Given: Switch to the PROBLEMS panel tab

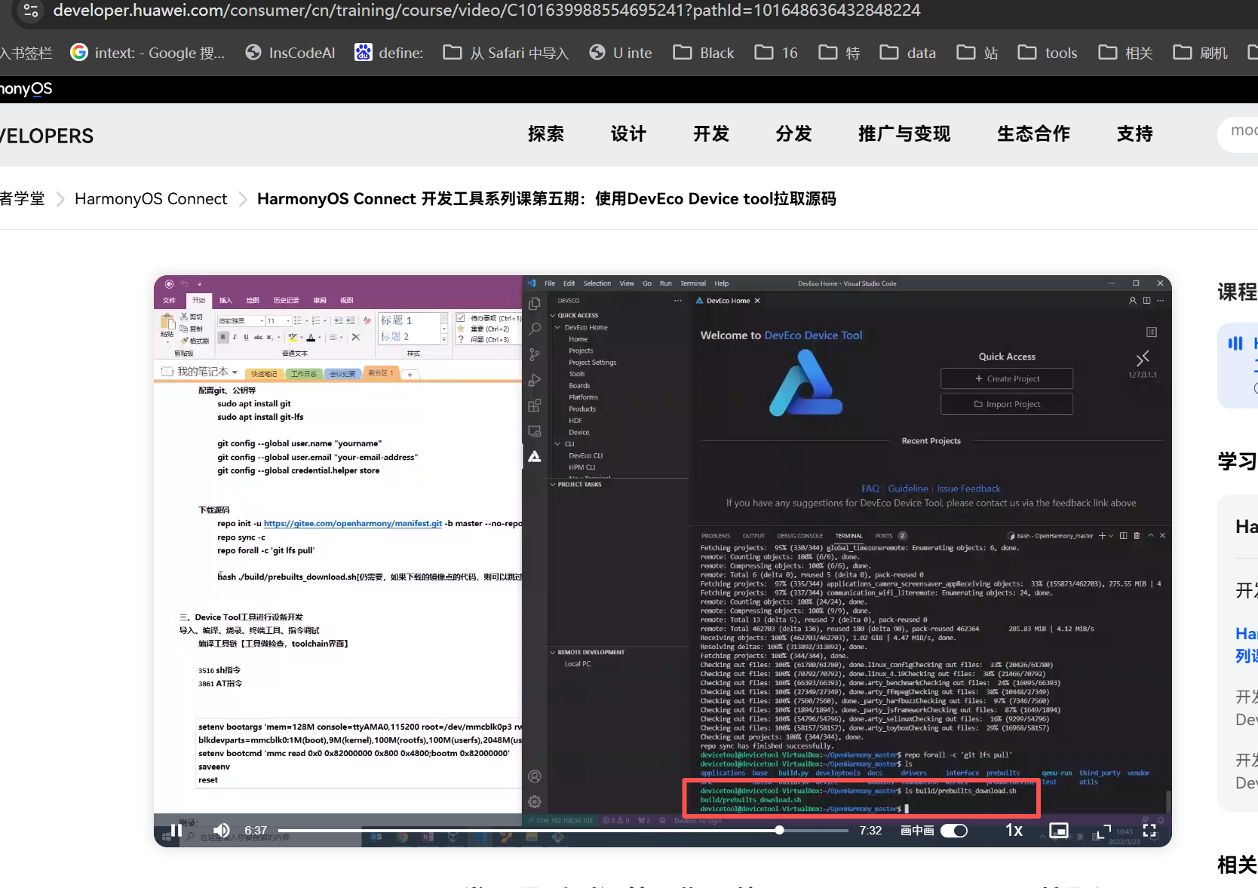Looking at the screenshot, I should (716, 536).
